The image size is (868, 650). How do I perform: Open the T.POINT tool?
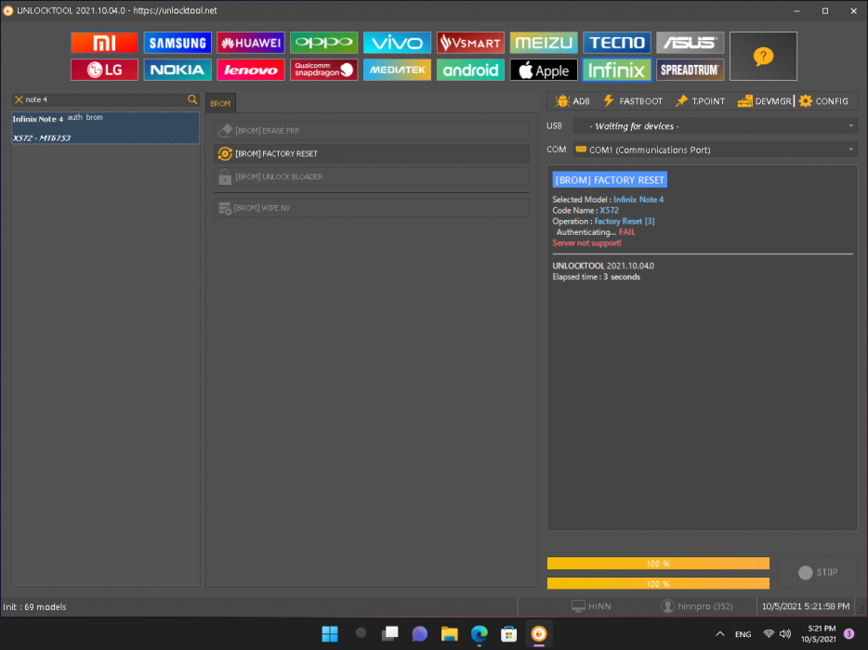tap(701, 101)
